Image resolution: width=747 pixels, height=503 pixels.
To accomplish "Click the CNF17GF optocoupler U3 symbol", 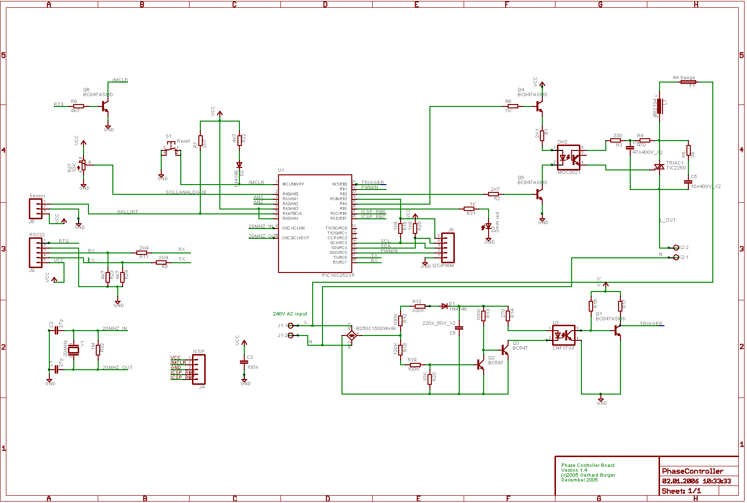I will (563, 335).
